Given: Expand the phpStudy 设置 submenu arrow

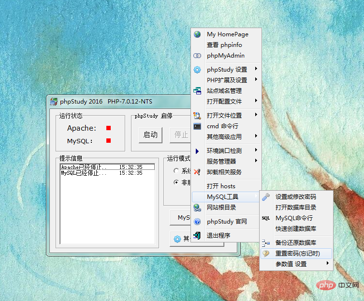Looking at the screenshot, I should coord(256,69).
